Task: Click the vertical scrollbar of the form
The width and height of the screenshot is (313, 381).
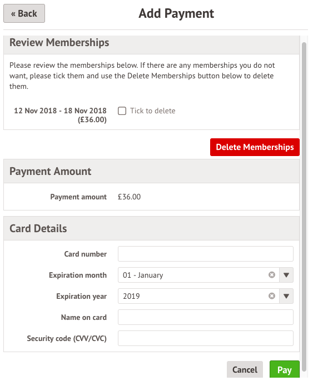Action: pos(304,207)
